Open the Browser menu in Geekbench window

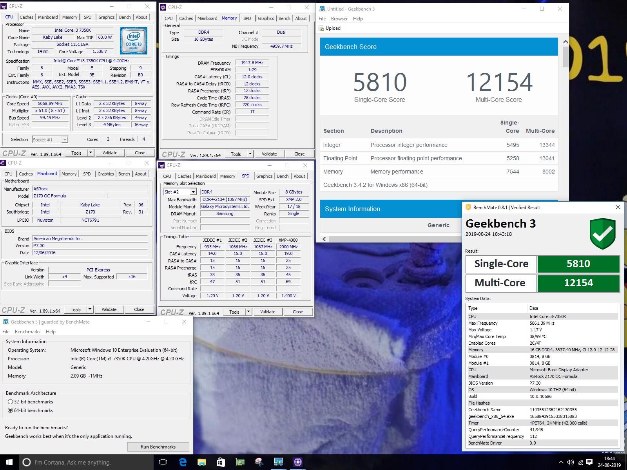(x=339, y=19)
